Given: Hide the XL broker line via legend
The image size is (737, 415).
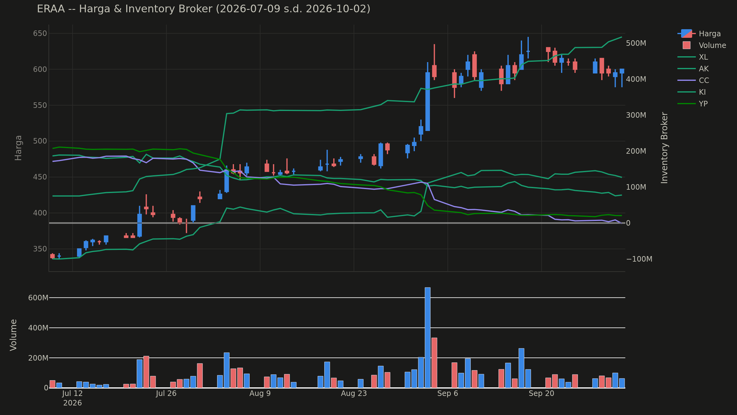Looking at the screenshot, I should coord(693,57).
